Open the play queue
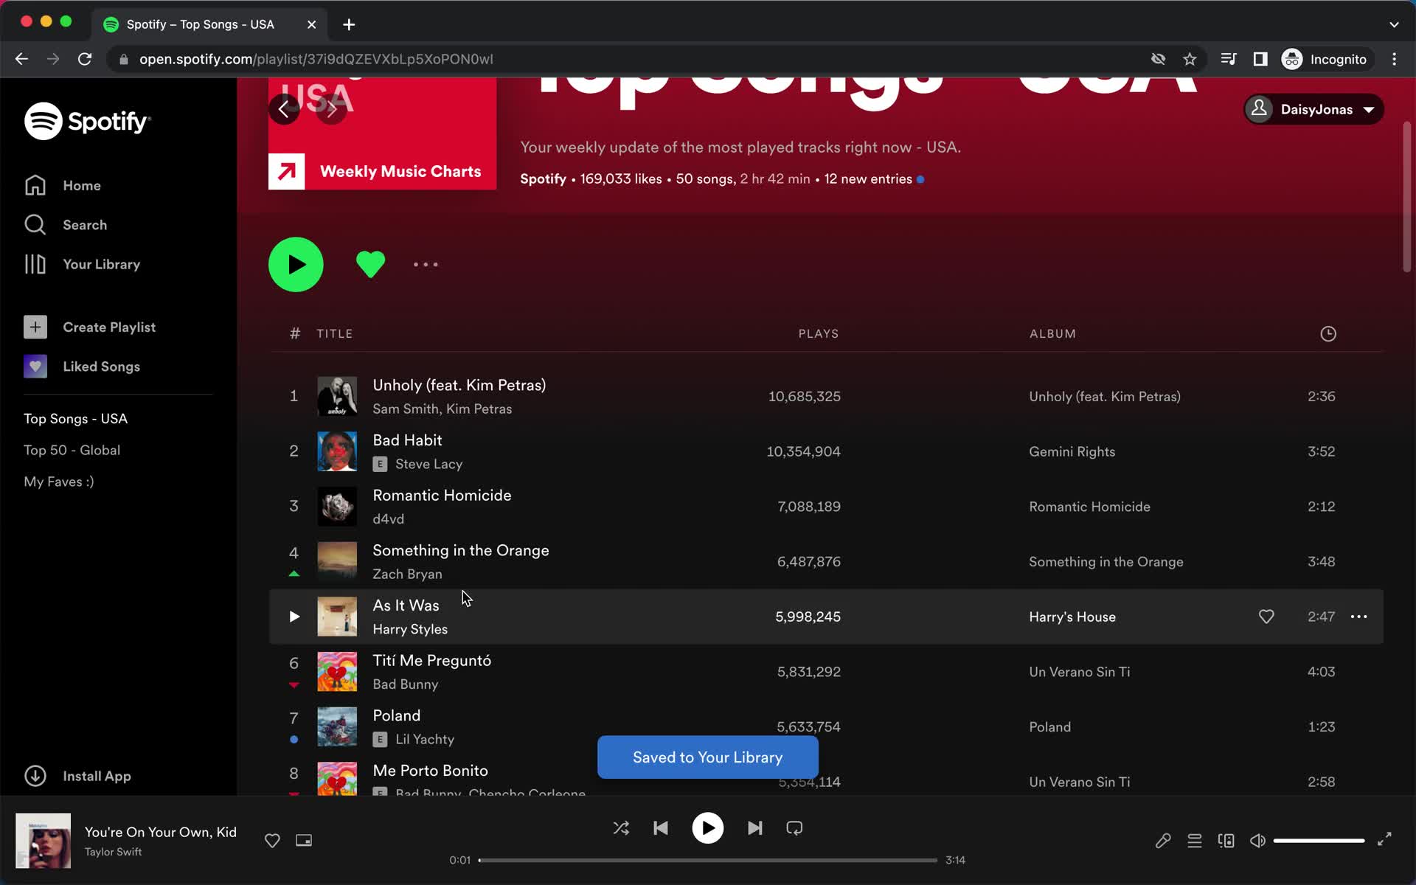The height and width of the screenshot is (885, 1416). [1195, 841]
